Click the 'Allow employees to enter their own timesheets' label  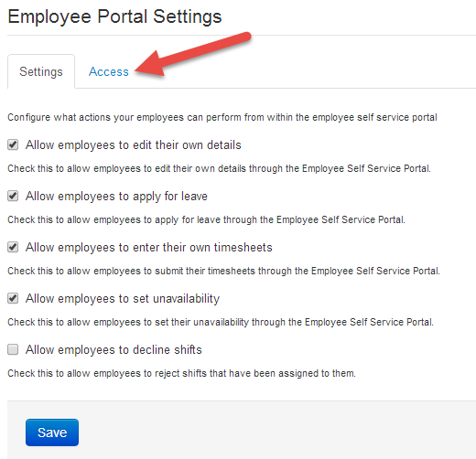149,248
